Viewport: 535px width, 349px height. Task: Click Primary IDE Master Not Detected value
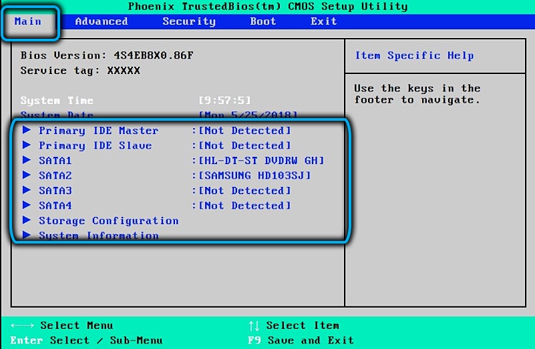(x=244, y=131)
